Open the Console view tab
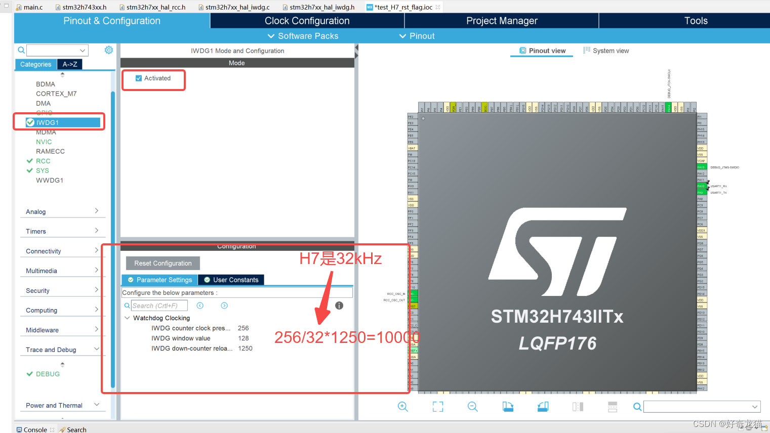The image size is (770, 433). coord(31,429)
